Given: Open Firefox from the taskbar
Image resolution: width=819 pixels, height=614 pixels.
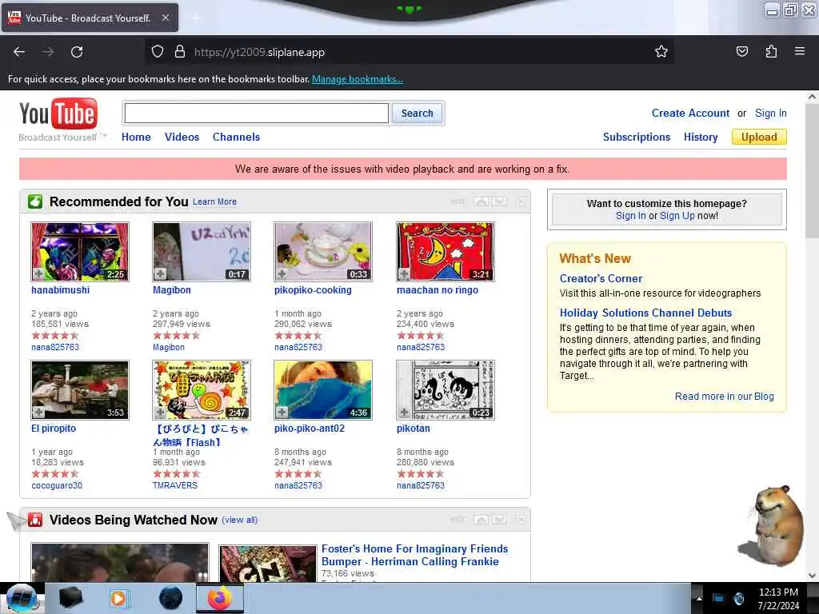Looking at the screenshot, I should pyautogui.click(x=219, y=598).
